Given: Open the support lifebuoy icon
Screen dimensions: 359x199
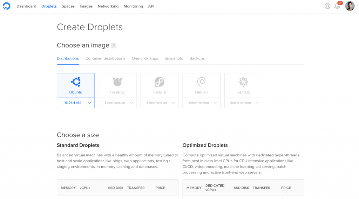Looking at the screenshot, I should (327, 6).
